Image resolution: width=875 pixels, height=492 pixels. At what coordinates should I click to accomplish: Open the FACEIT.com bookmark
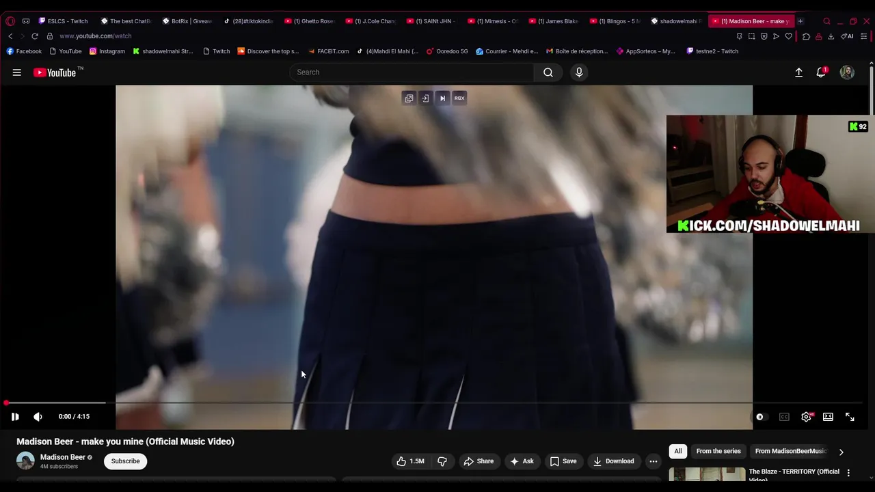coord(328,51)
